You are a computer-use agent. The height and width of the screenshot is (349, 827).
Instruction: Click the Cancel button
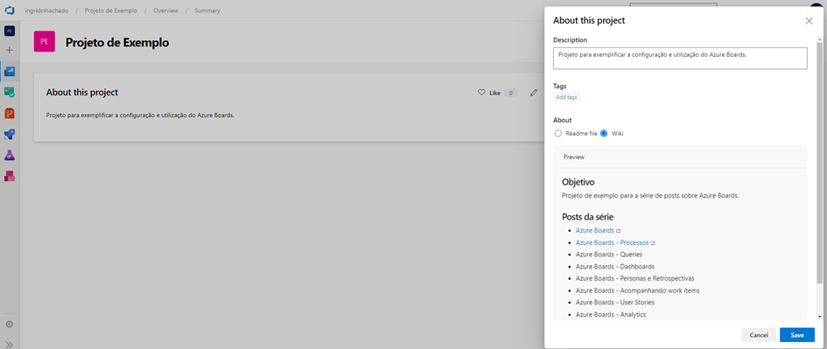pyautogui.click(x=759, y=335)
